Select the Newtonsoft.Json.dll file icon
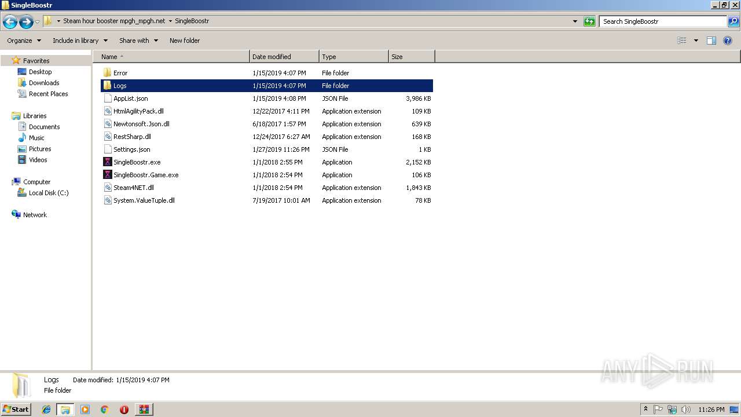741x417 pixels. [x=108, y=124]
